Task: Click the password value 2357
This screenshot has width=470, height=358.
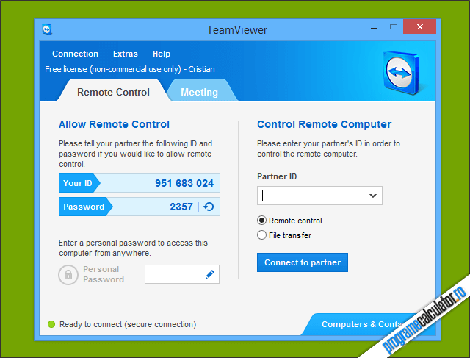Action: click(181, 207)
